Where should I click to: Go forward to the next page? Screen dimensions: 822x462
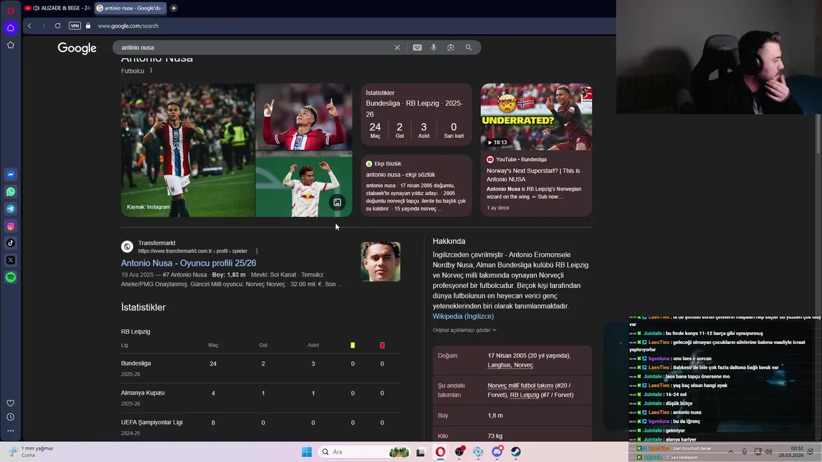pos(43,26)
